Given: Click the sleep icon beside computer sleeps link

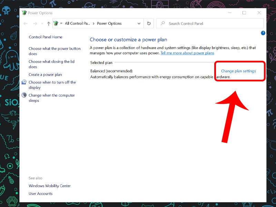Looking at the screenshot, I should [x=24, y=95].
